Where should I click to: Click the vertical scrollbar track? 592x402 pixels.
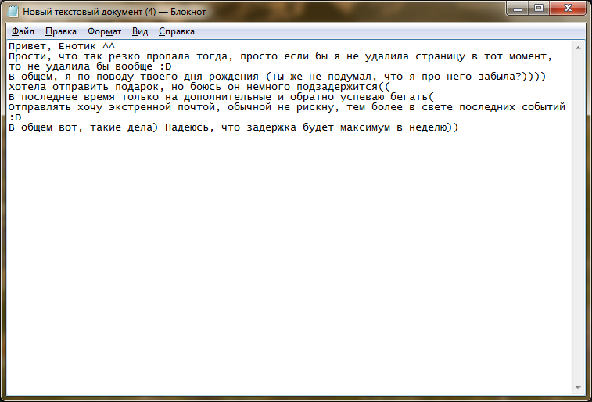pos(578,217)
